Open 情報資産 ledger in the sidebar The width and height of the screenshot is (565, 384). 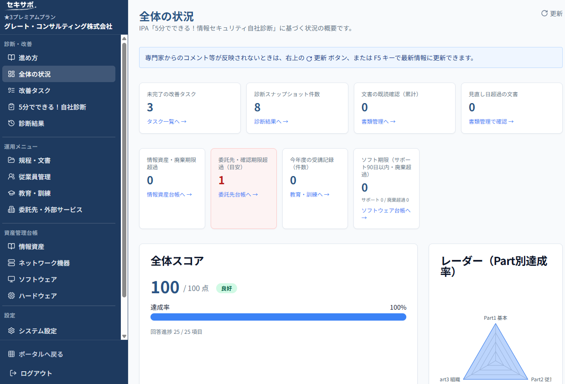click(59, 247)
